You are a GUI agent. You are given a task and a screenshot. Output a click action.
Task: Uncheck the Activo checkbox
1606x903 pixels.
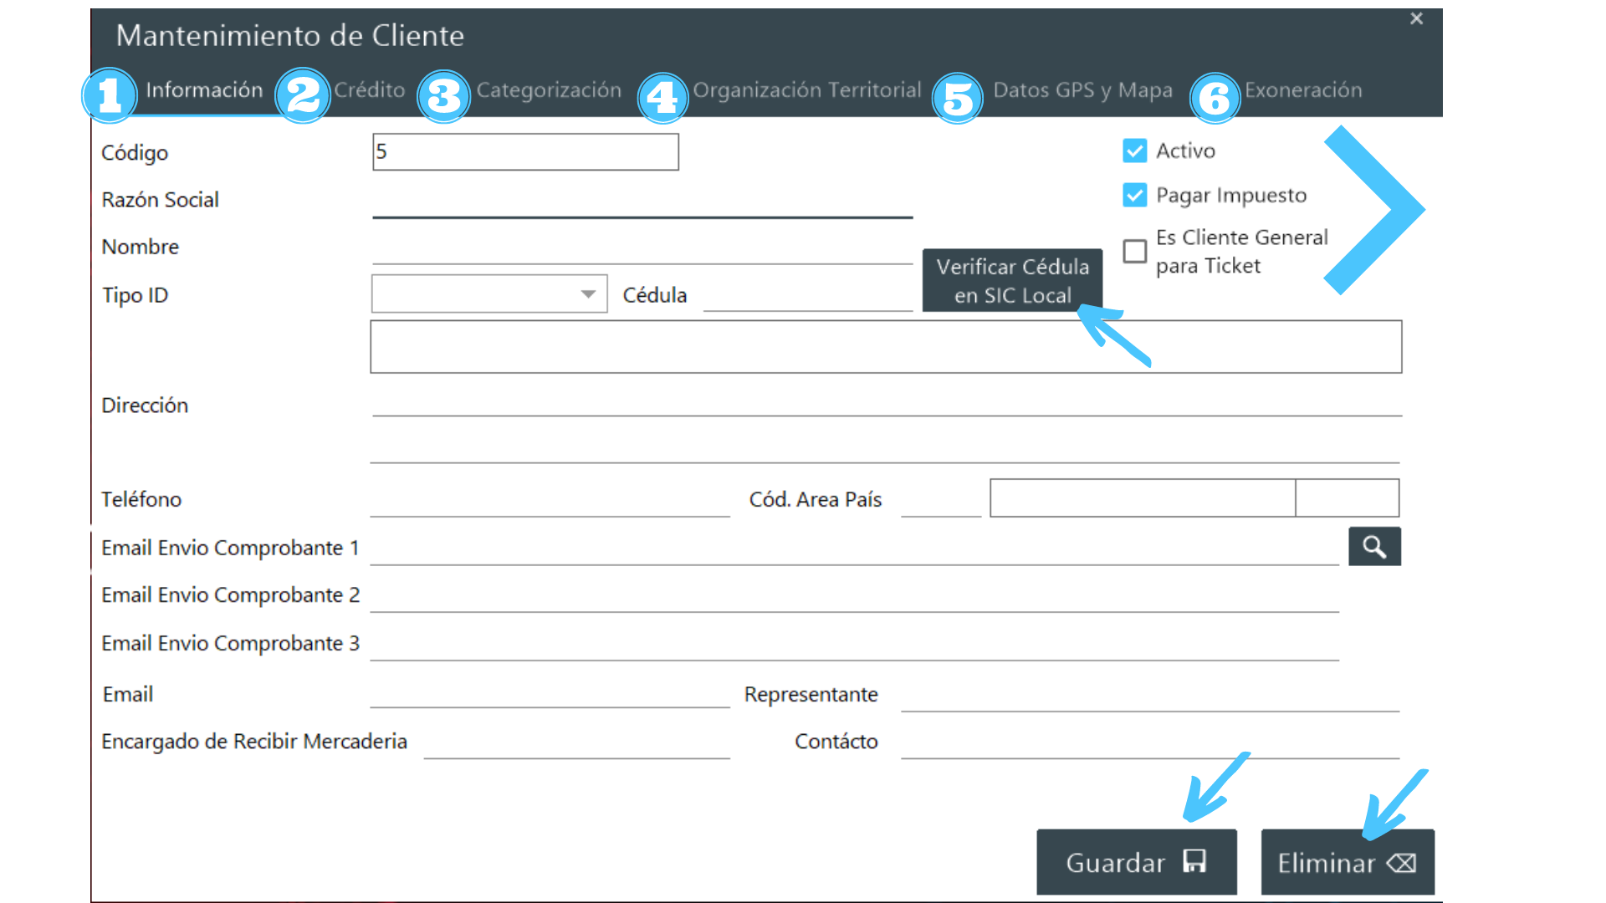(x=1134, y=151)
